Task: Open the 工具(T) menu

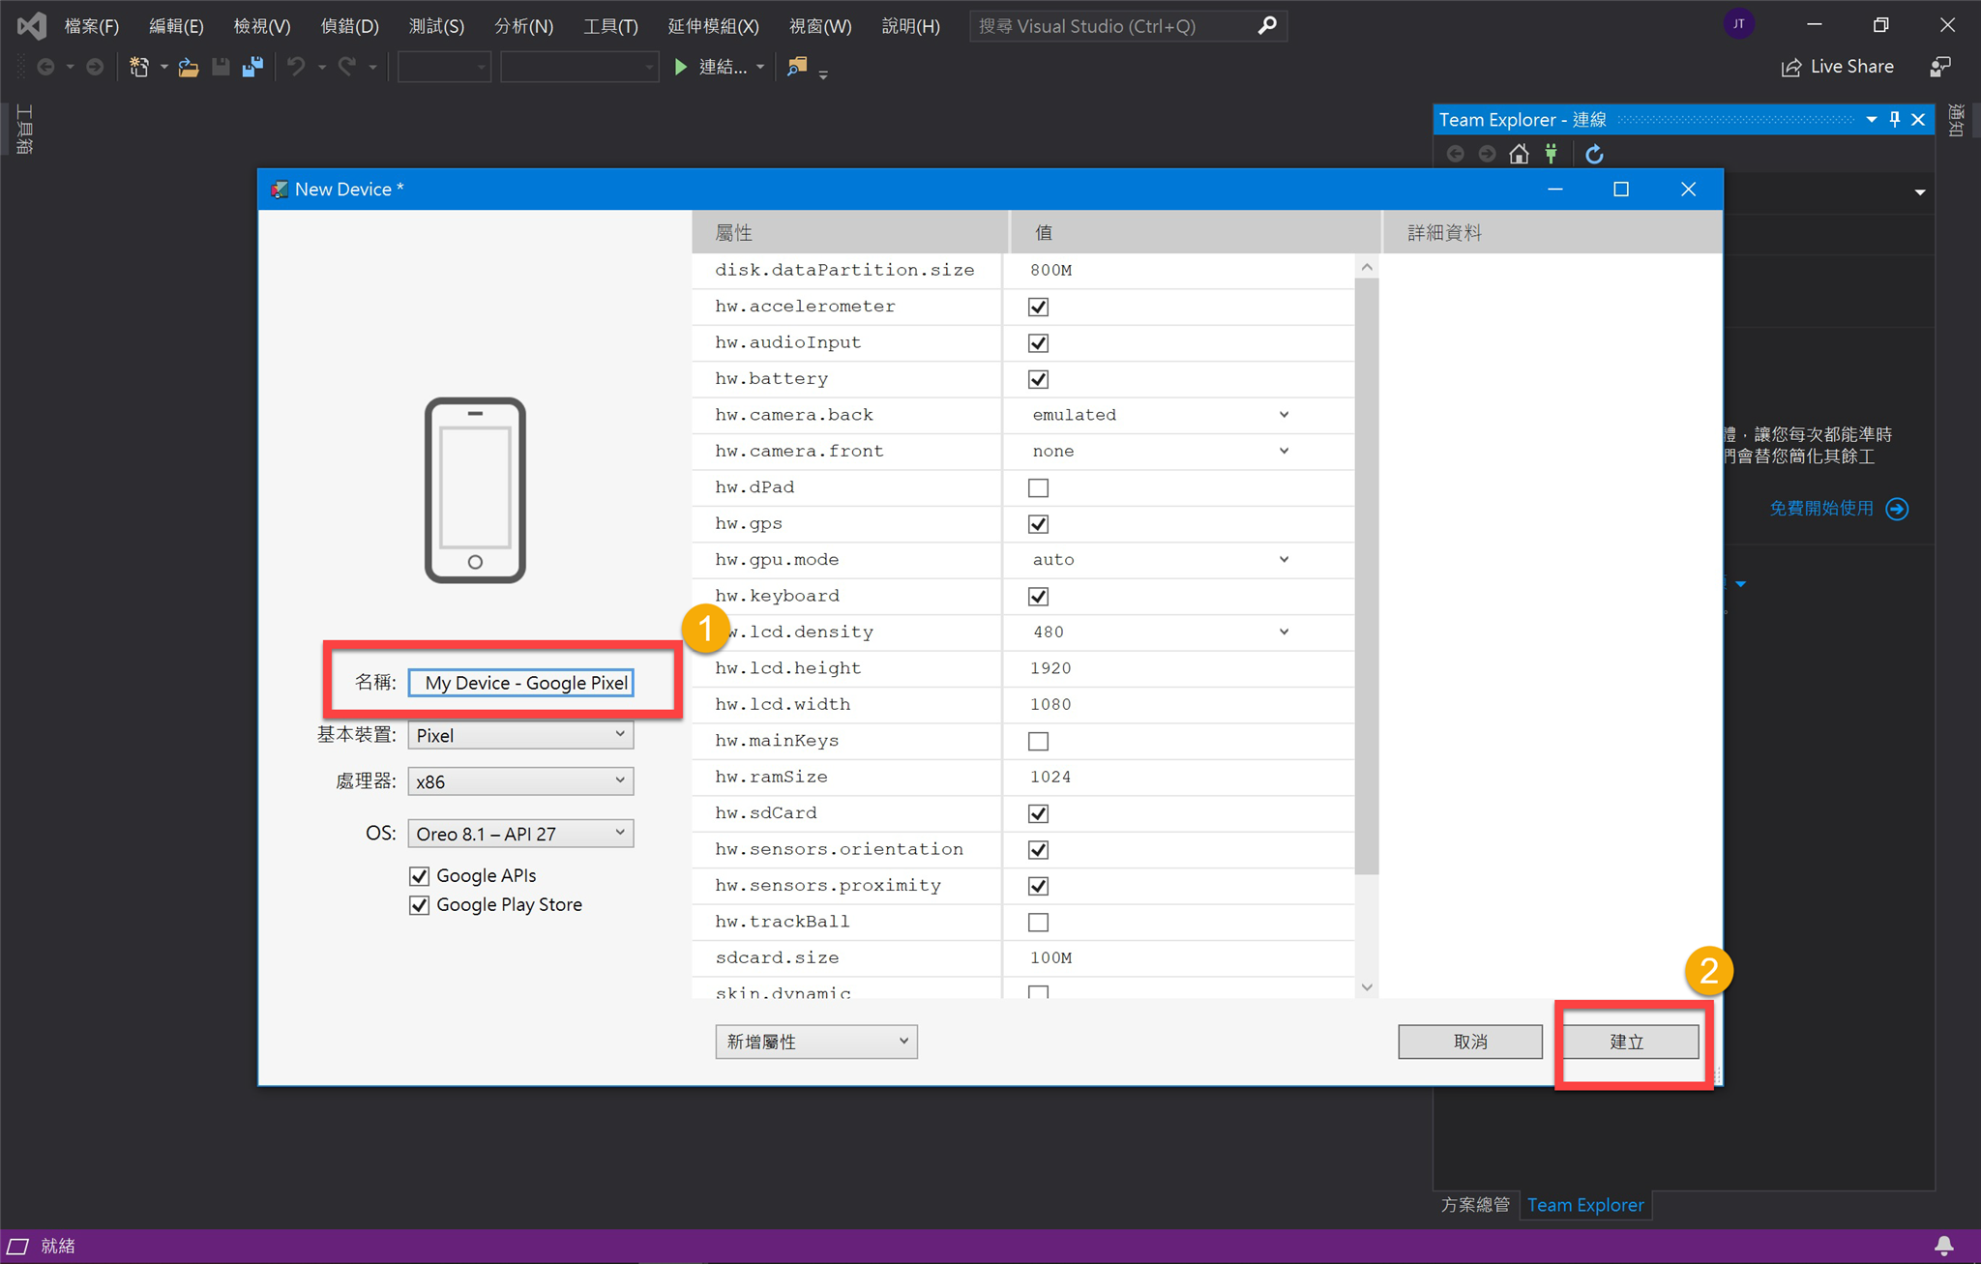Action: 610,26
